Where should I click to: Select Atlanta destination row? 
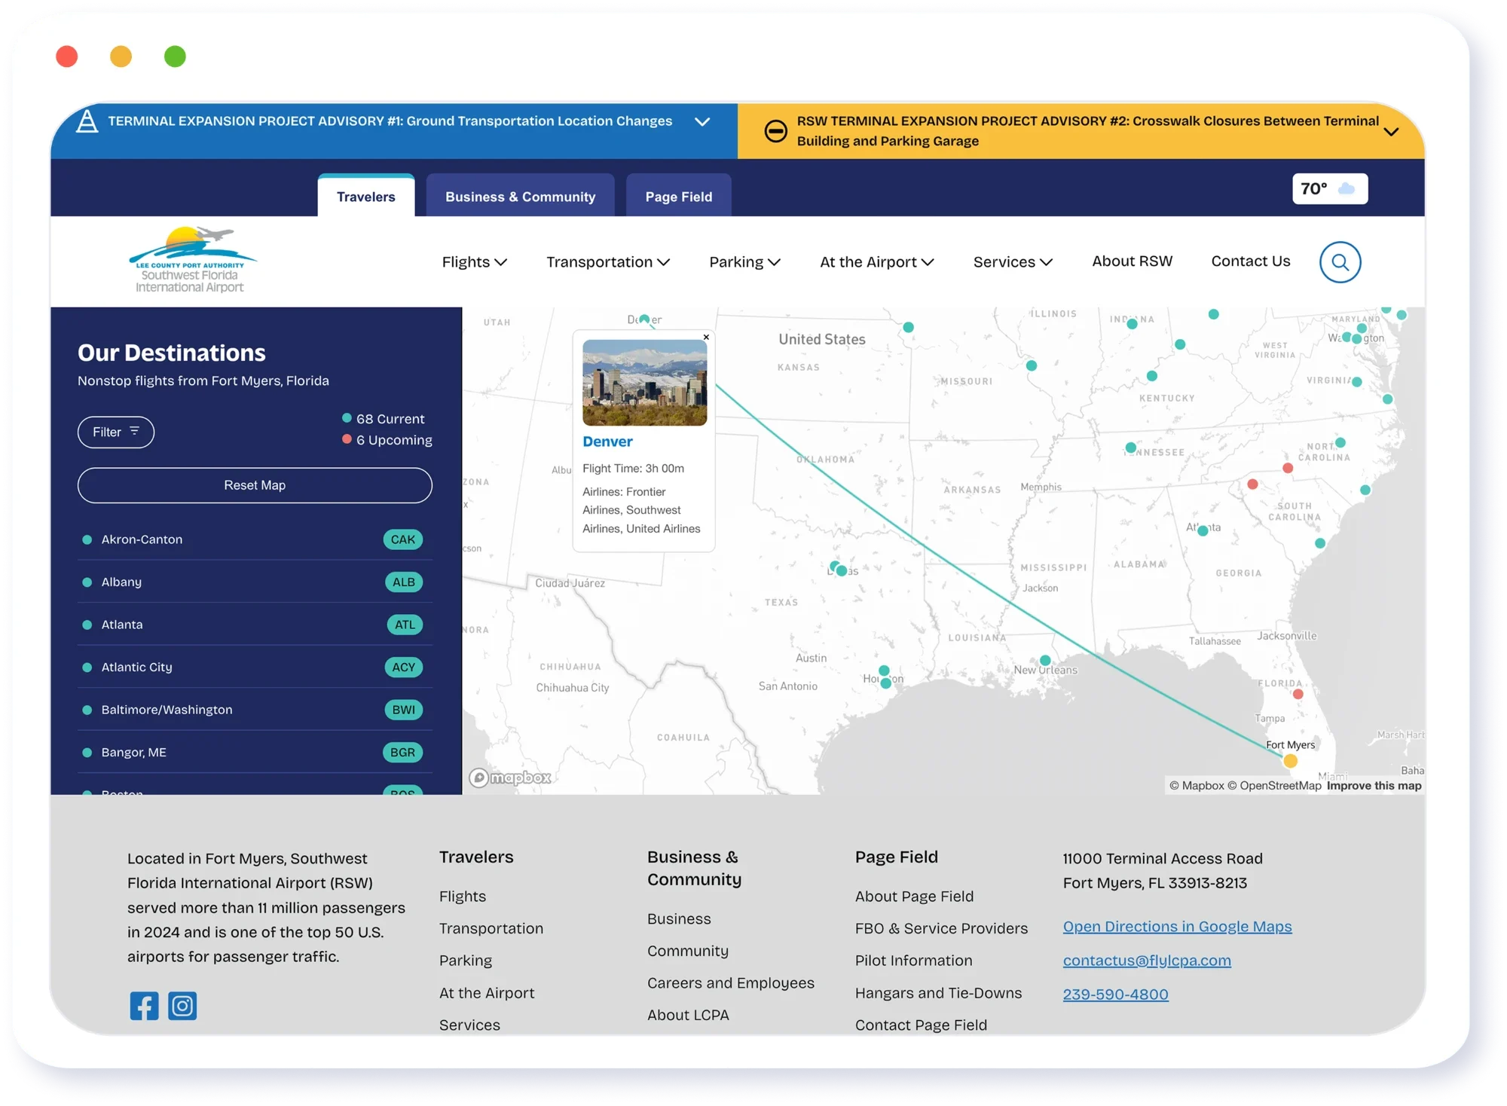[255, 625]
